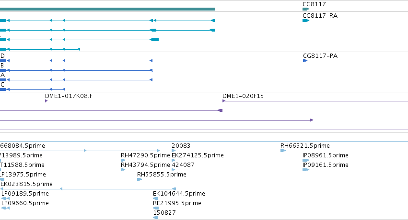Image resolution: width=408 pixels, height=220 pixels.
Task: Click the shortest teal transcript ending with a lone arrow
Action: coord(40,49)
